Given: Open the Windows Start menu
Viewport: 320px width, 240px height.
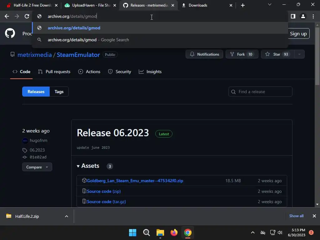Looking at the screenshot, I should tap(132, 232).
